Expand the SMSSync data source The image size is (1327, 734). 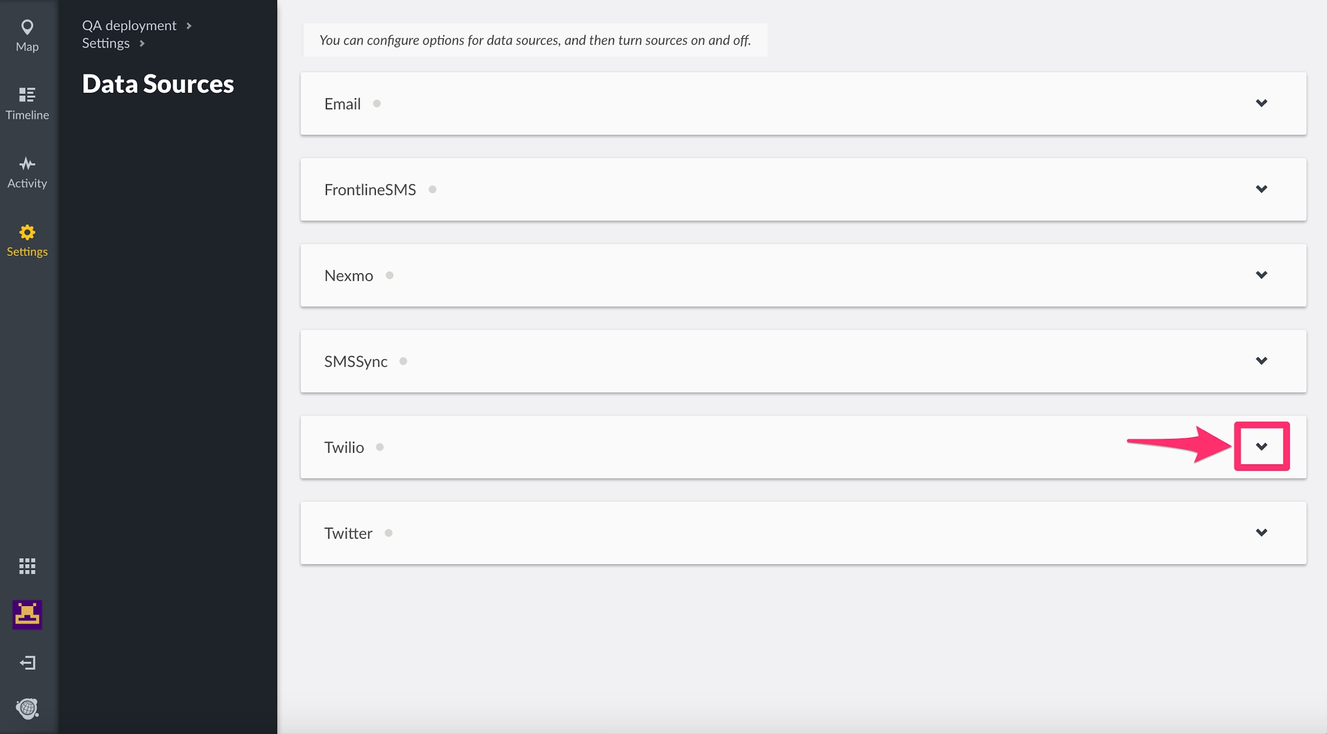(x=1261, y=361)
